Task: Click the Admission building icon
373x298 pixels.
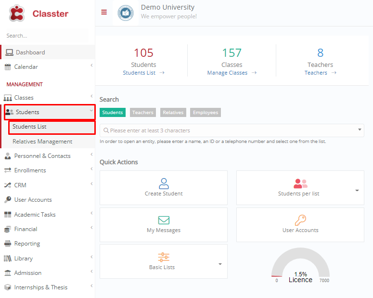Action: click(8, 273)
